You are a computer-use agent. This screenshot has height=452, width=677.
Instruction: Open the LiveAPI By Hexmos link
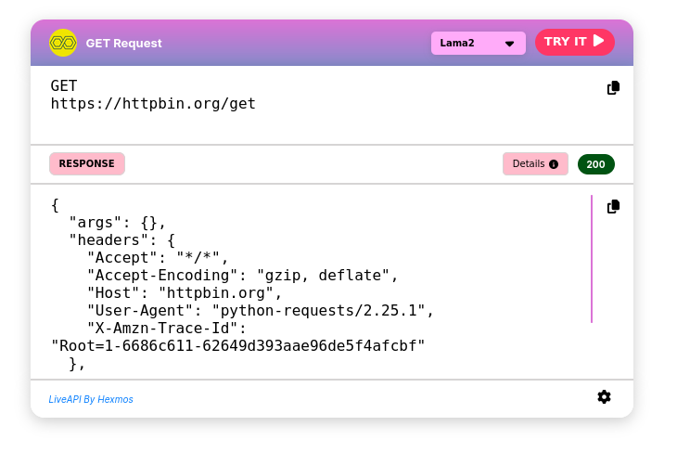(91, 399)
